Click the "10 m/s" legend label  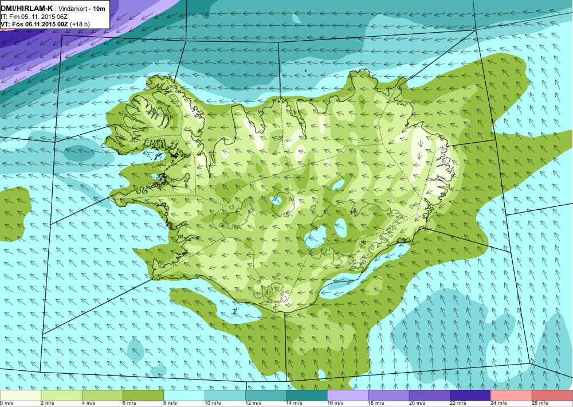(213, 403)
